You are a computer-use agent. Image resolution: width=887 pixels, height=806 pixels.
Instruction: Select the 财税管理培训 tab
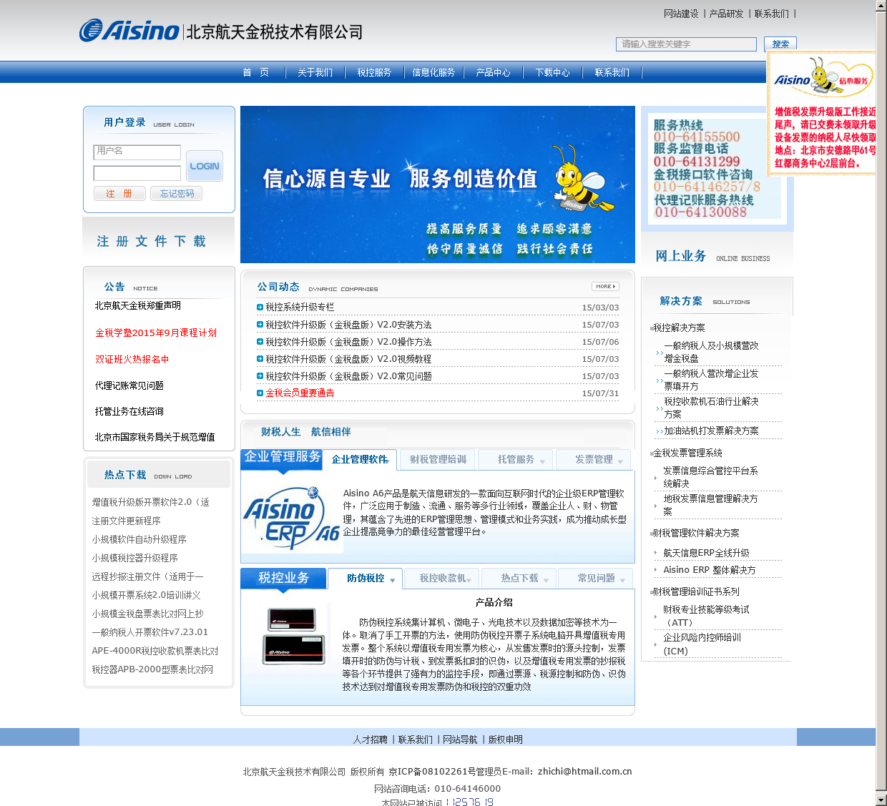[x=438, y=459]
